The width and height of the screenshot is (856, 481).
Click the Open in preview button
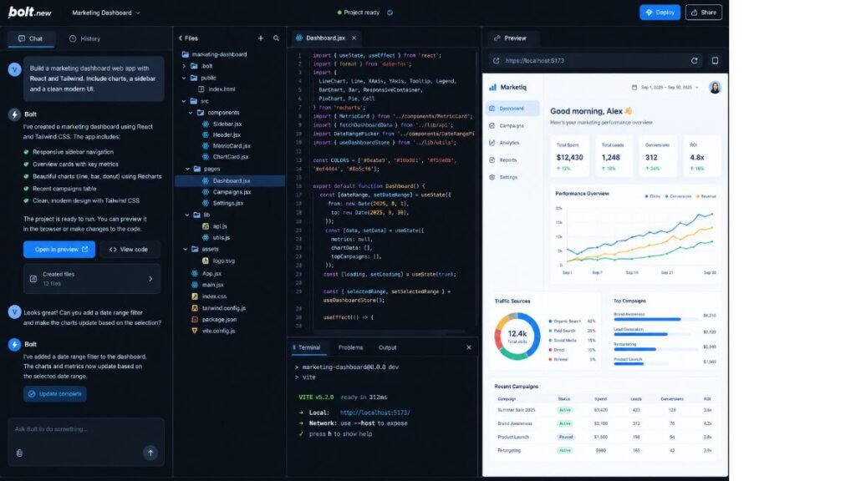[x=59, y=249]
